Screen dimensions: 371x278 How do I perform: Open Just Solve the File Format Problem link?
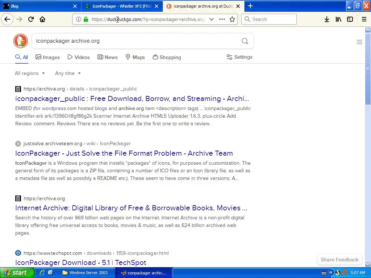124,153
